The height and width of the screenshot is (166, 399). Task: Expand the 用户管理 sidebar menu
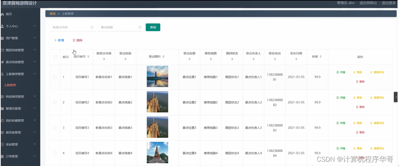point(20,38)
